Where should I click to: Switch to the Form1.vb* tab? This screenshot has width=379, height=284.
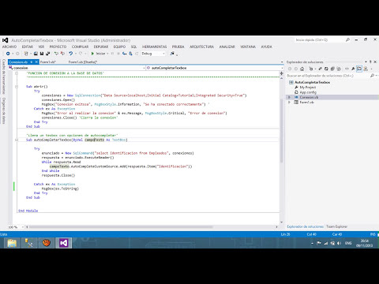click(47, 62)
